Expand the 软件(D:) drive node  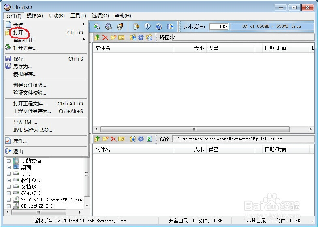9,180
